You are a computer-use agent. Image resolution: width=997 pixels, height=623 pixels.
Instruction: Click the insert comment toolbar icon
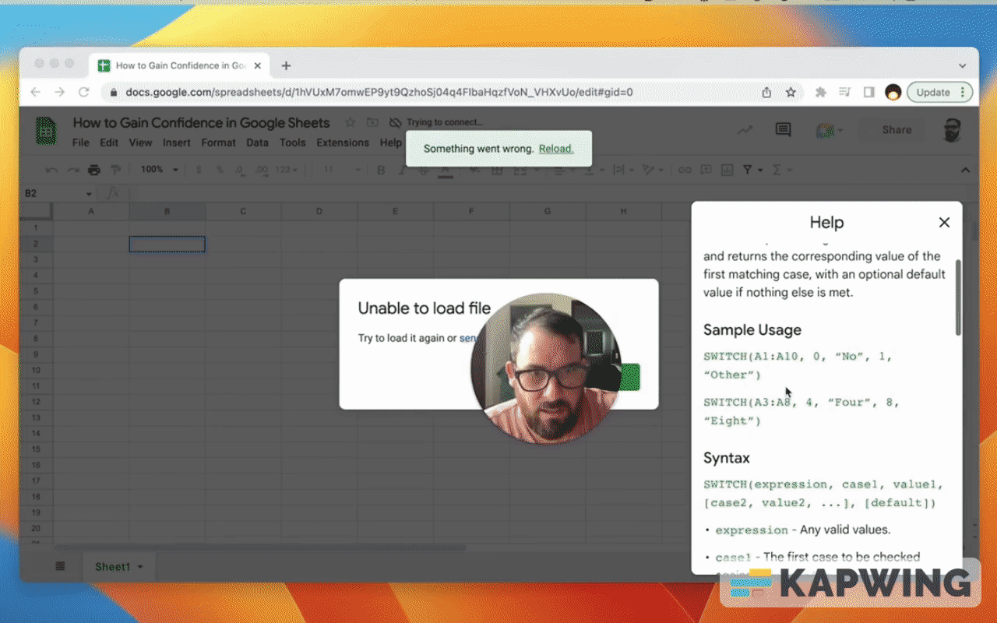706,170
